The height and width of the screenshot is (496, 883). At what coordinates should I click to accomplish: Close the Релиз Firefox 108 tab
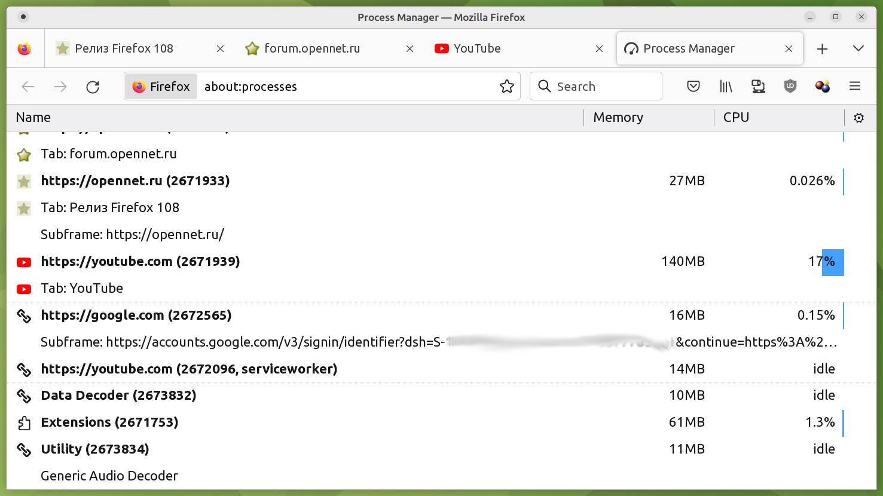tap(220, 49)
